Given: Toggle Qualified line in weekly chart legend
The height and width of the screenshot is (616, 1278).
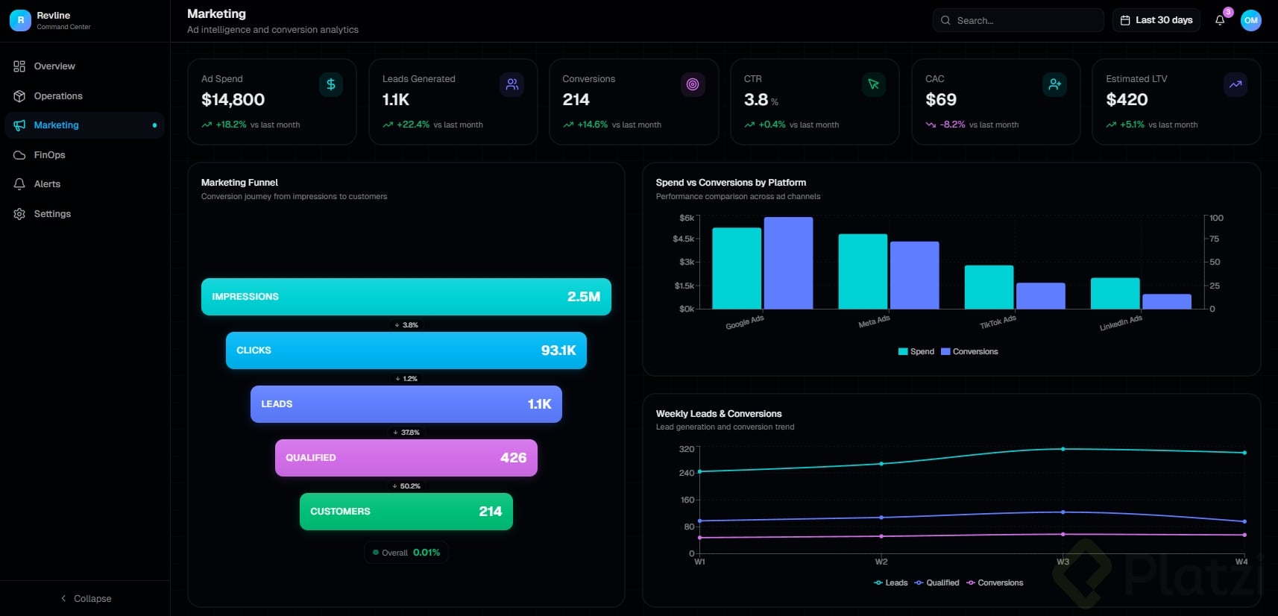Looking at the screenshot, I should 937,582.
